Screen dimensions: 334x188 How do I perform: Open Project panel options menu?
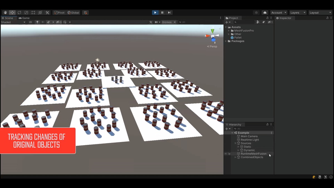271,18
